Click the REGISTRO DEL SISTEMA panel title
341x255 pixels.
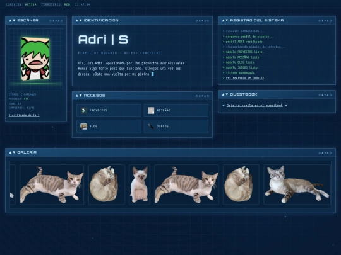[x=257, y=20]
